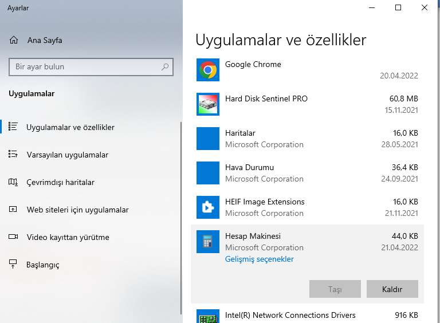440x323 pixels.
Task: Click the Hard Disk Sentinel PRO icon
Action: click(208, 104)
